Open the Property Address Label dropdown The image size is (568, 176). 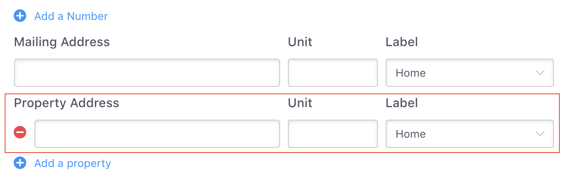[470, 134]
